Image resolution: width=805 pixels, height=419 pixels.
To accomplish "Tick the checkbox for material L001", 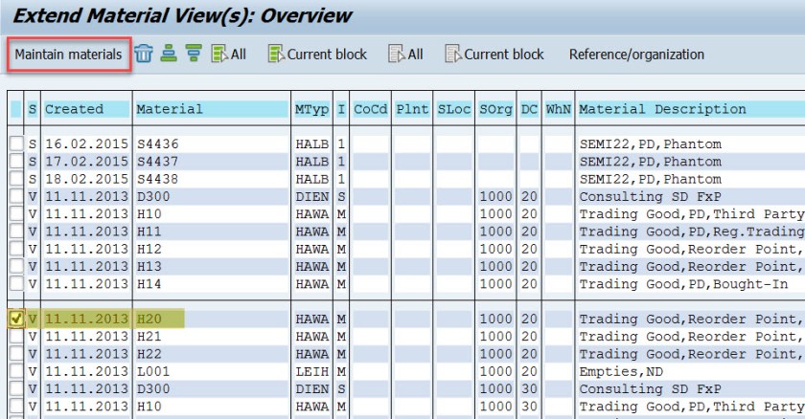I will tap(16, 371).
